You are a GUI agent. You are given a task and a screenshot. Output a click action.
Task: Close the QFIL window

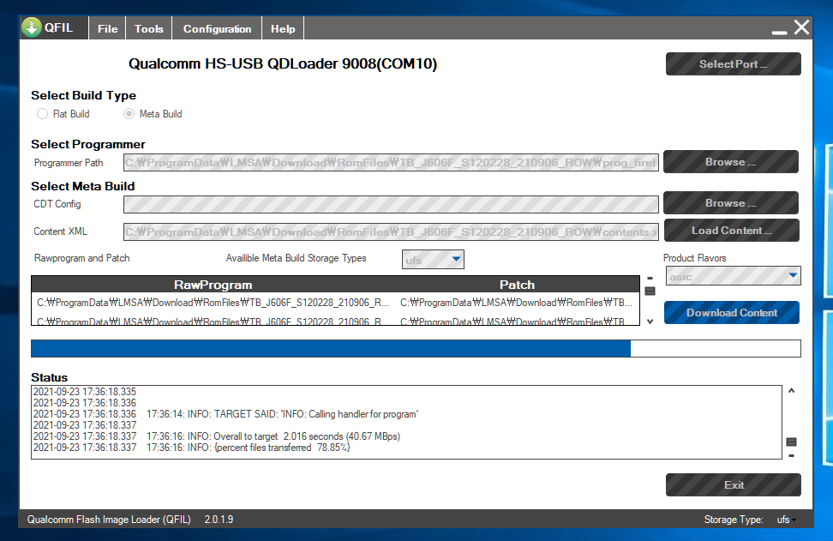801,27
